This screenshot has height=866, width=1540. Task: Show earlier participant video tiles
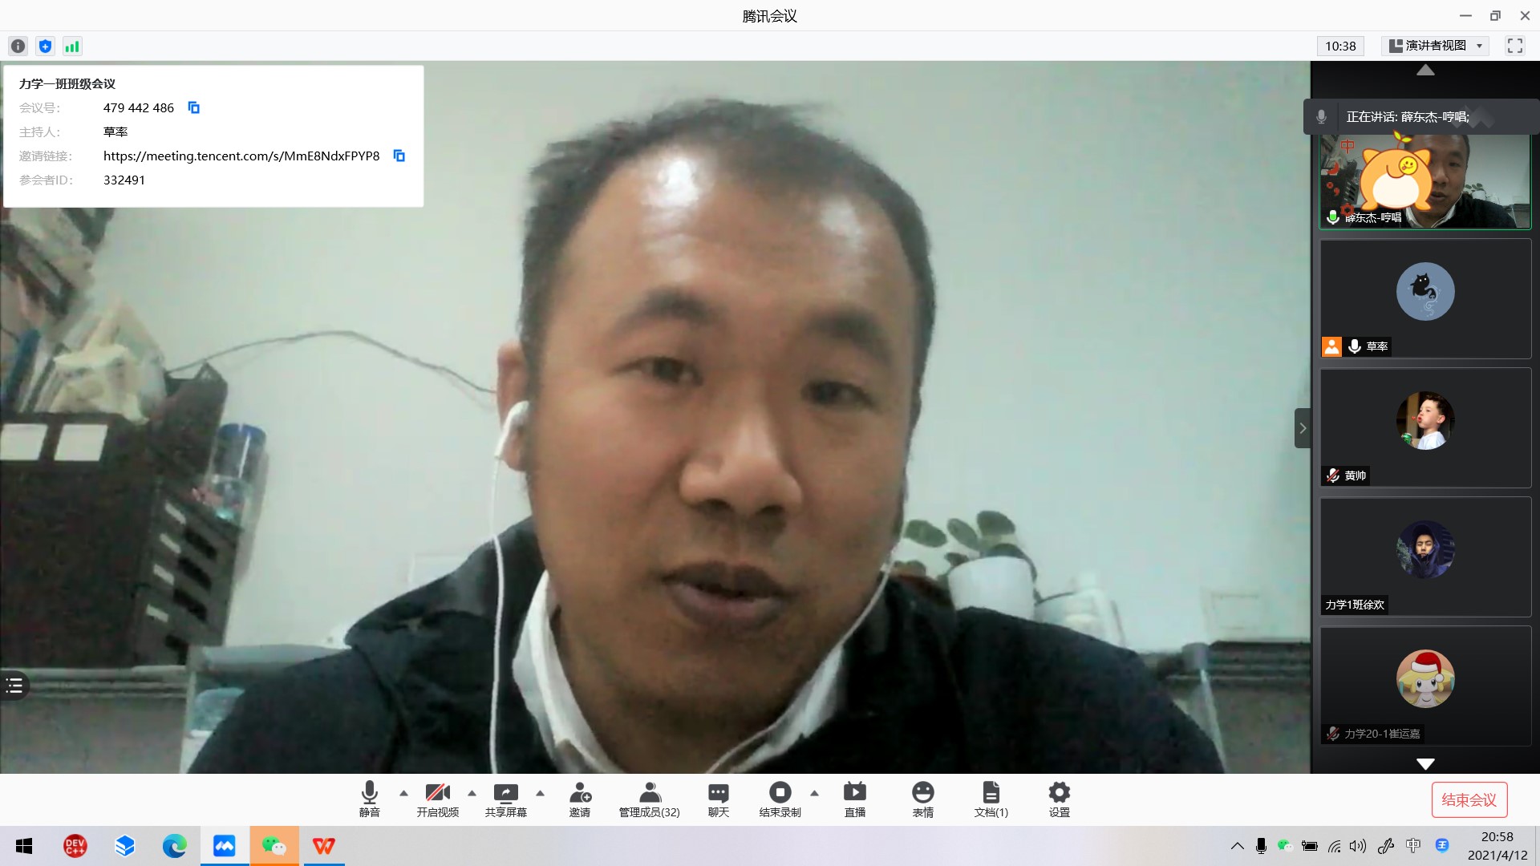coord(1425,71)
